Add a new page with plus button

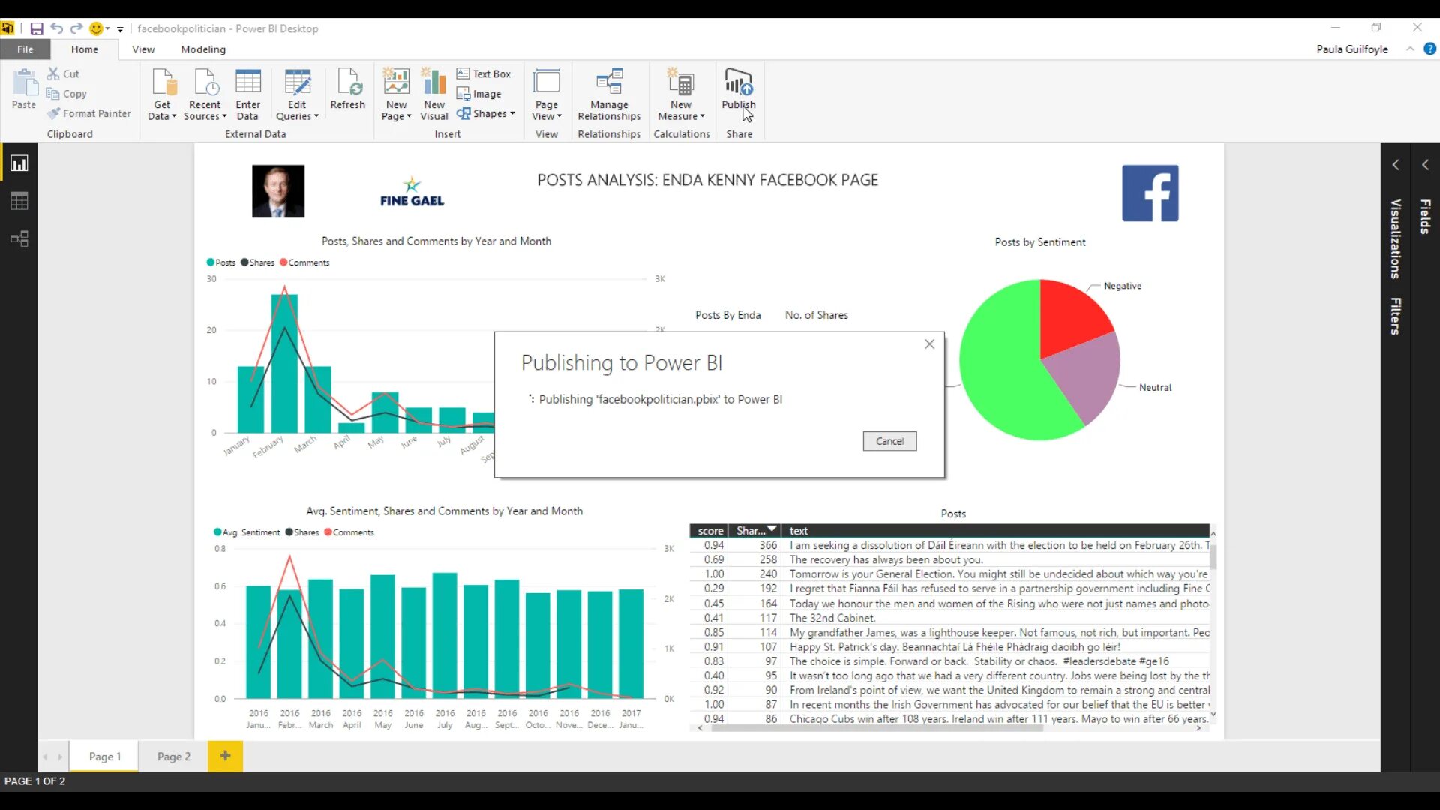click(x=225, y=756)
